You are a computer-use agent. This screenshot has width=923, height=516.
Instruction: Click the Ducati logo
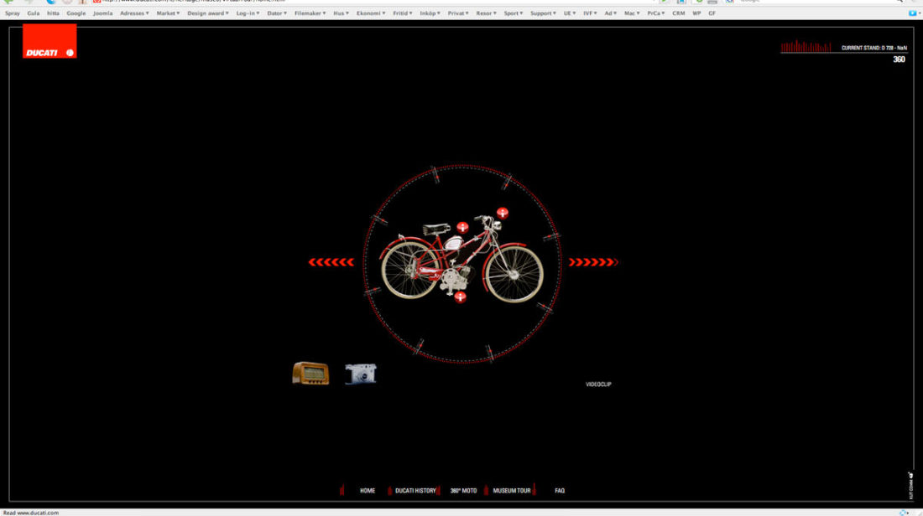click(x=50, y=41)
